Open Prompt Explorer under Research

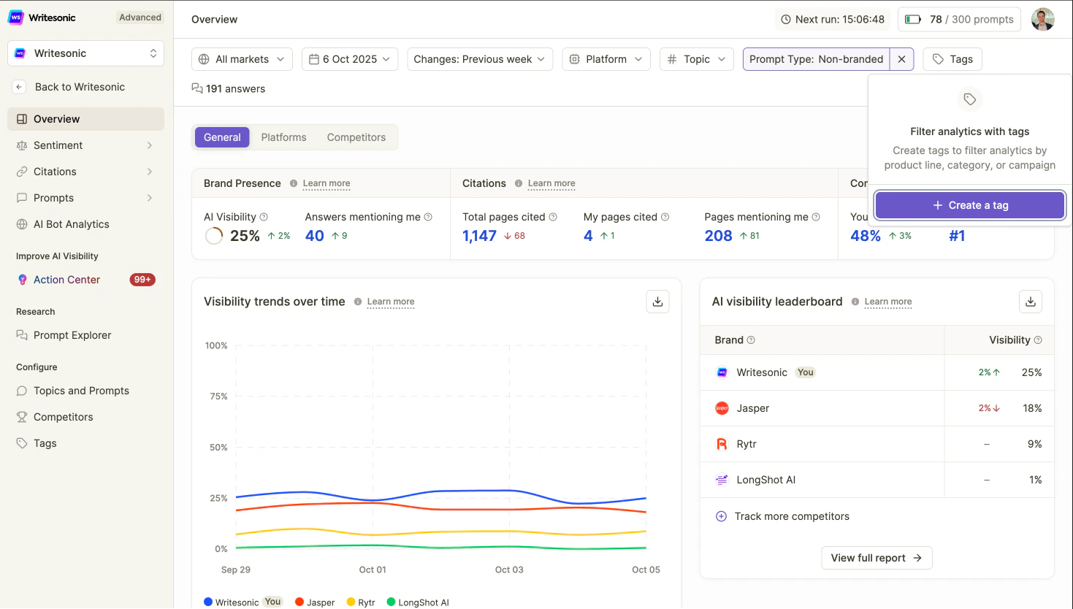72,335
